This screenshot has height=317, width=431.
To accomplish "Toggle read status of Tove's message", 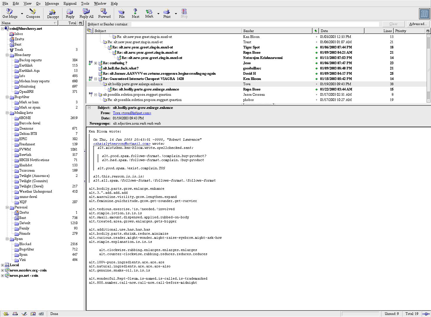I will tap(316, 84).
